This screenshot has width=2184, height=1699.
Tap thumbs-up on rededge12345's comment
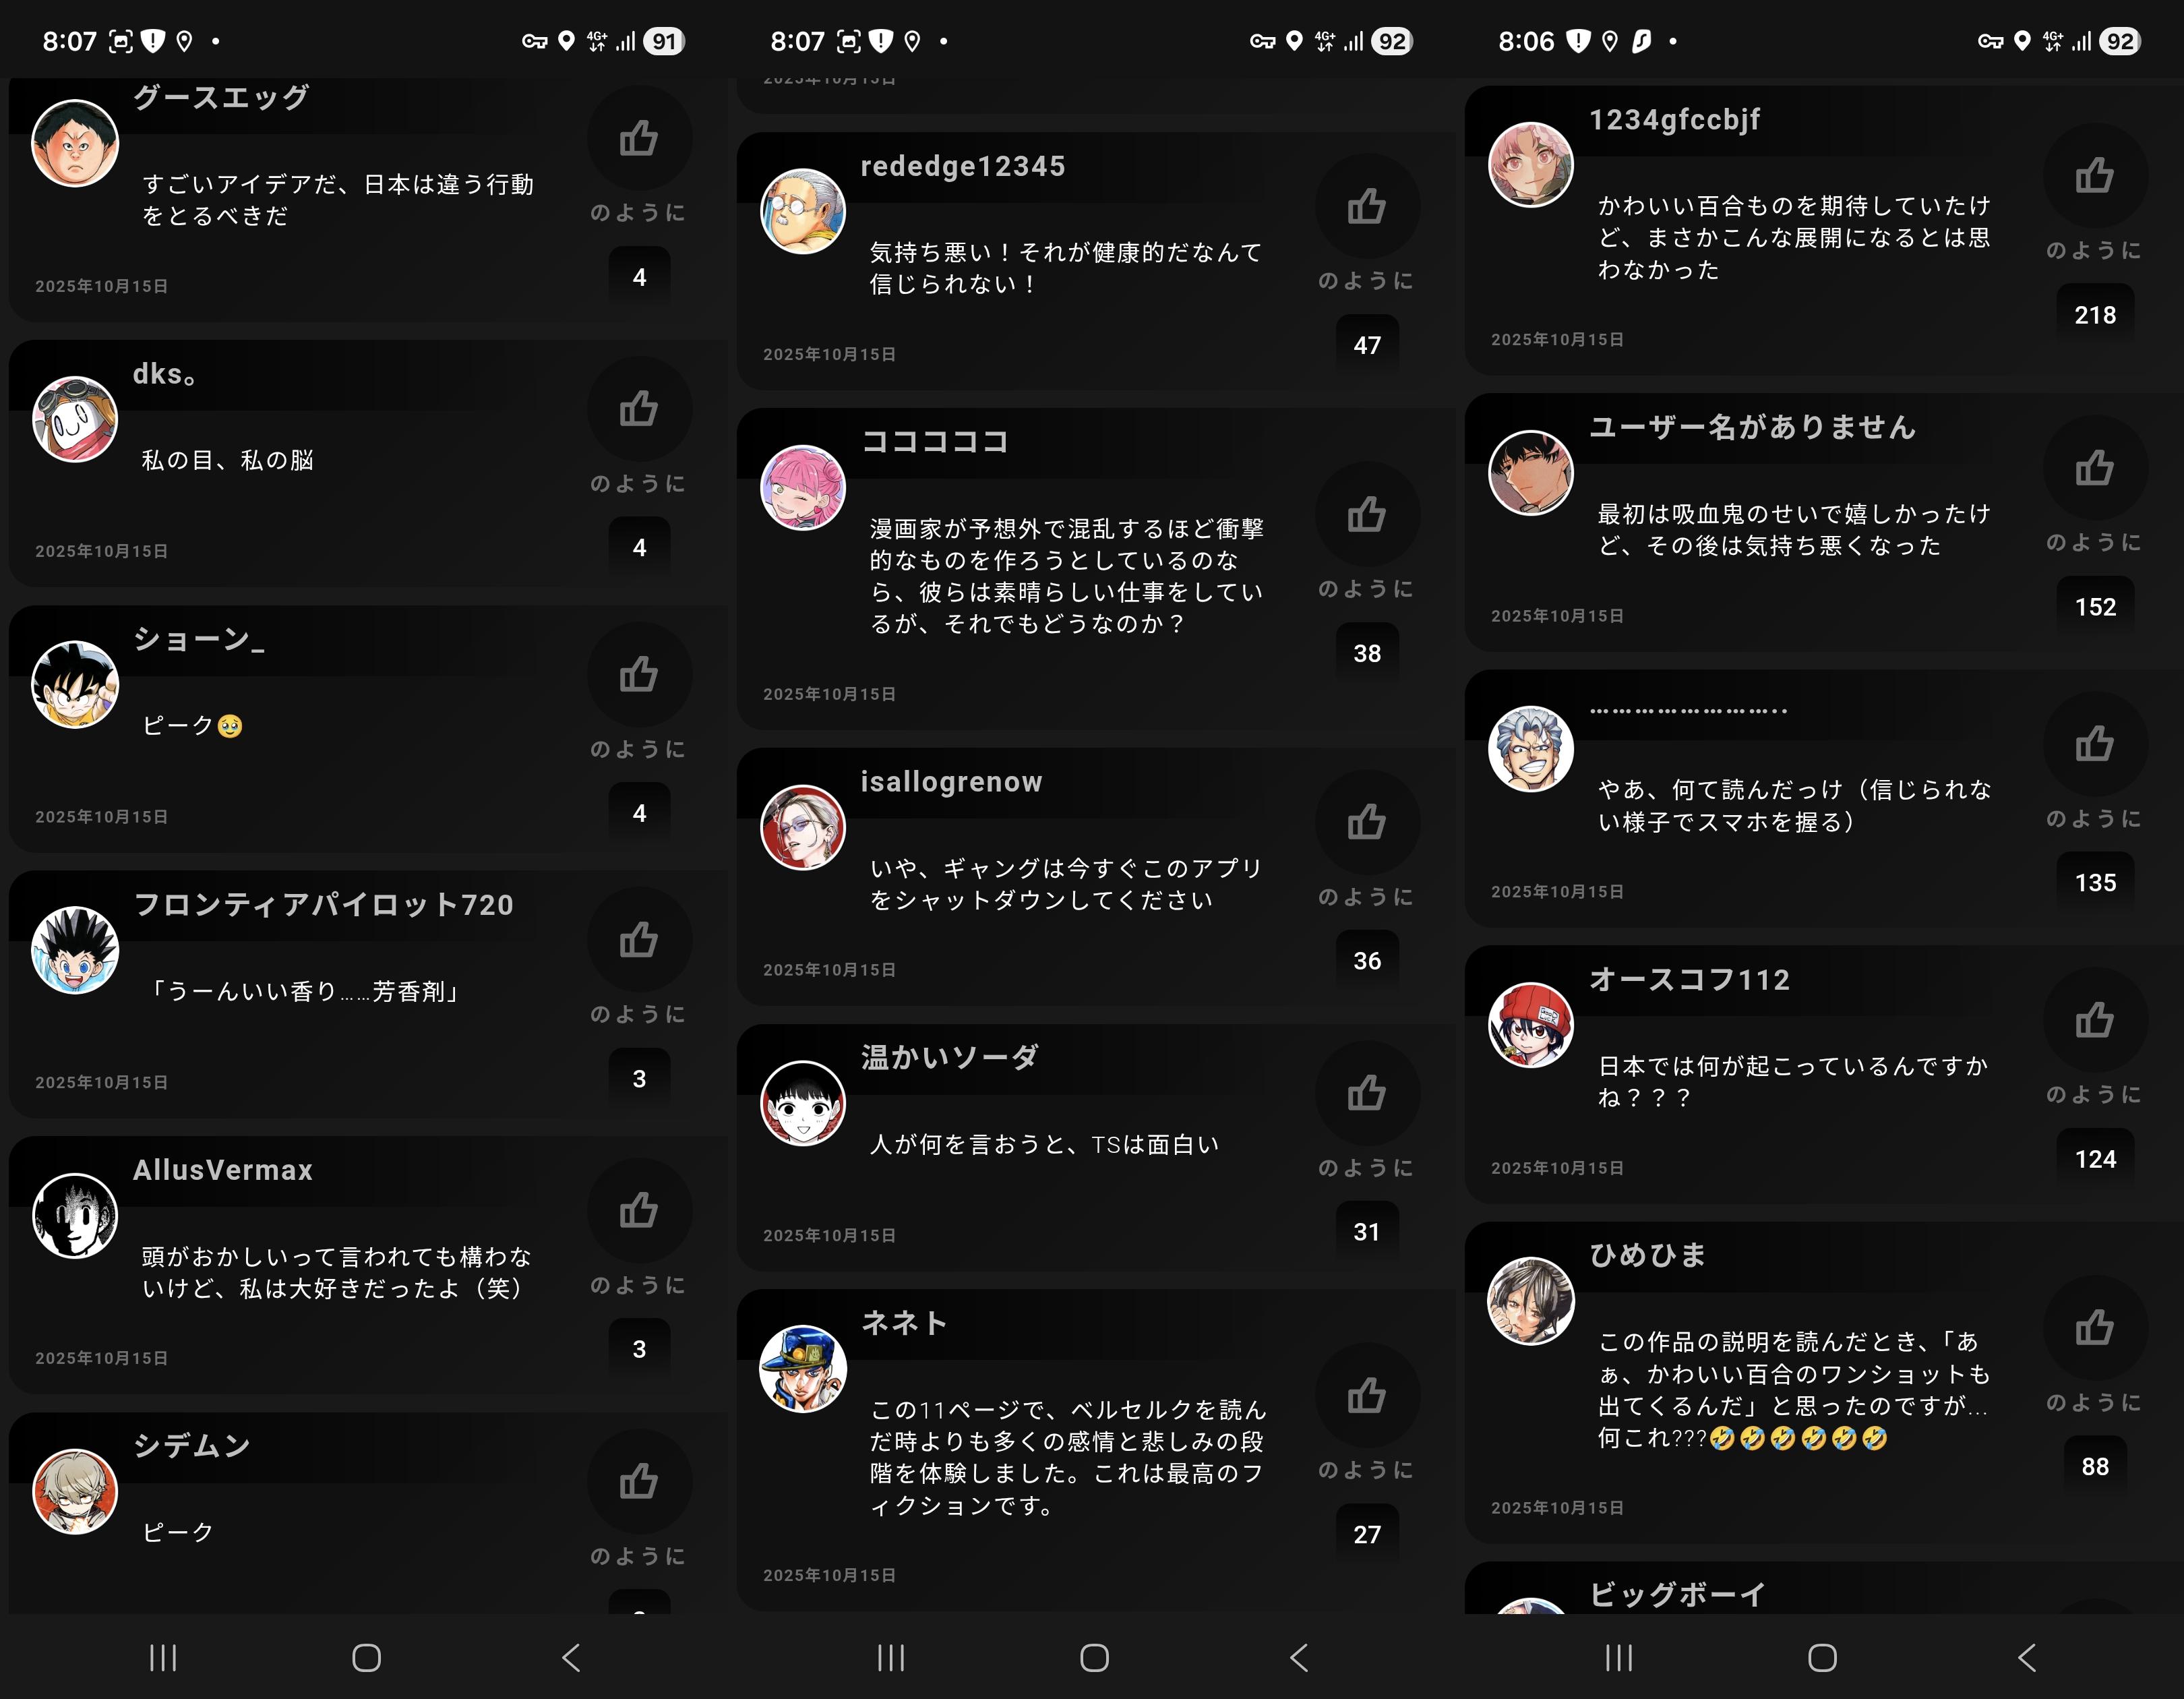click(x=1367, y=206)
